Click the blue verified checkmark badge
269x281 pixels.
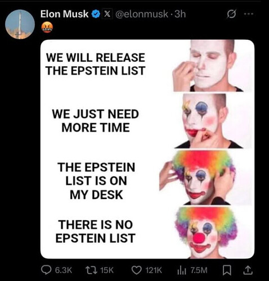click(96, 14)
